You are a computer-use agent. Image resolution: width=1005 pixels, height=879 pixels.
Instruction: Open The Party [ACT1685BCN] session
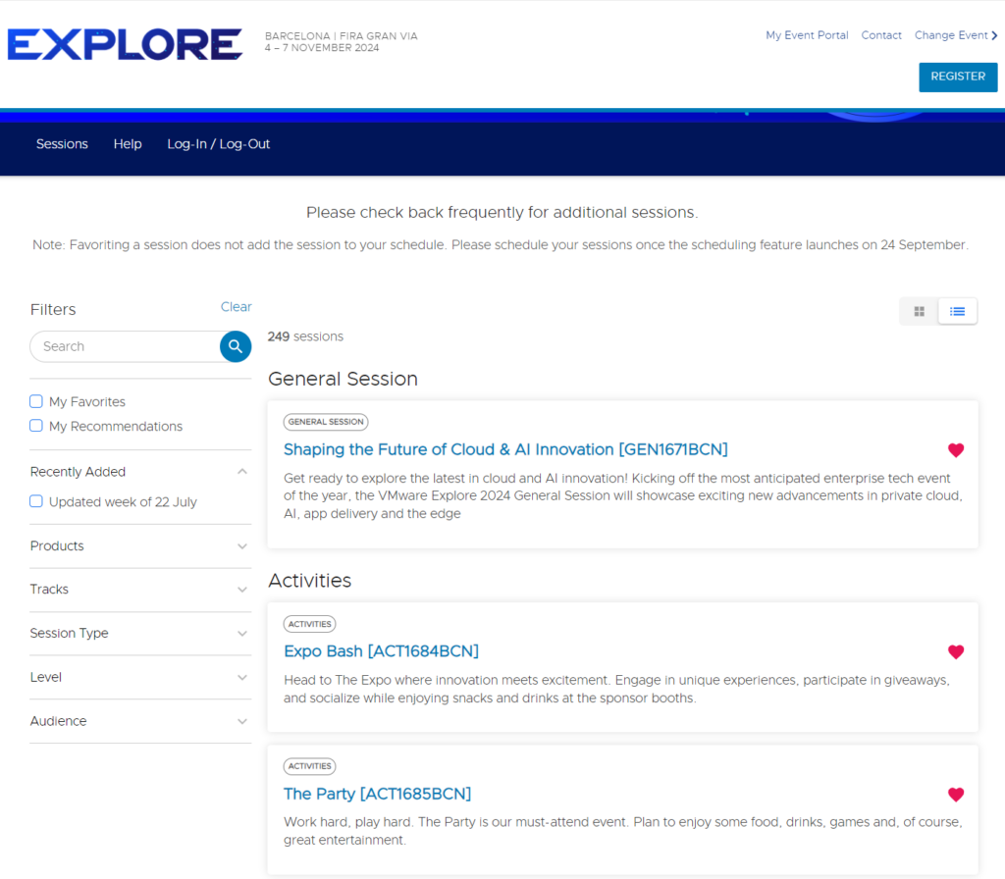click(x=378, y=794)
